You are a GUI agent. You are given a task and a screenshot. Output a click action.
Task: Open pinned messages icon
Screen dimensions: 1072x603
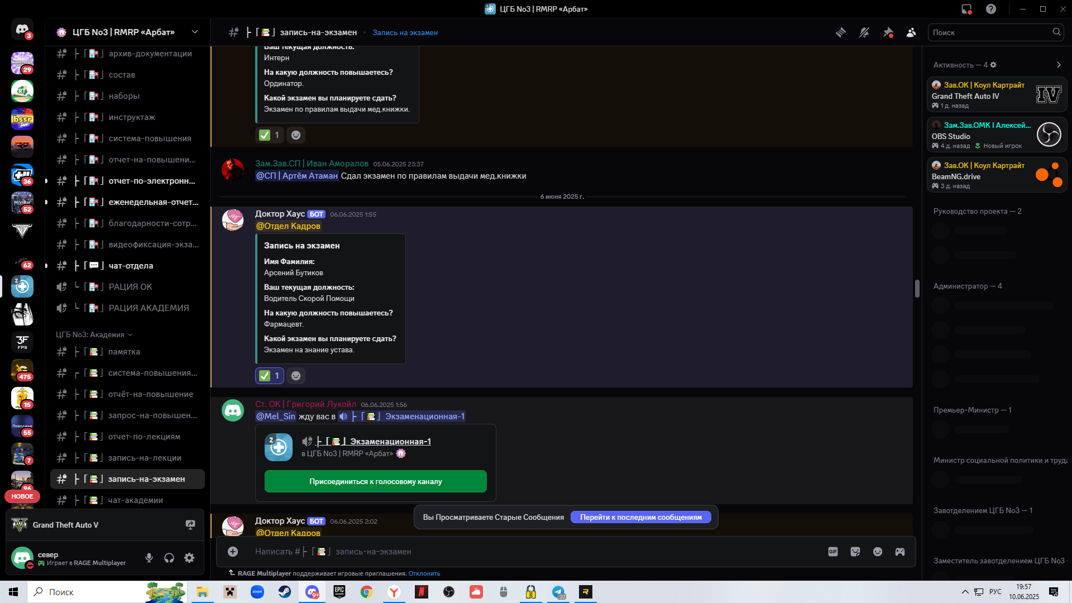[x=888, y=32]
